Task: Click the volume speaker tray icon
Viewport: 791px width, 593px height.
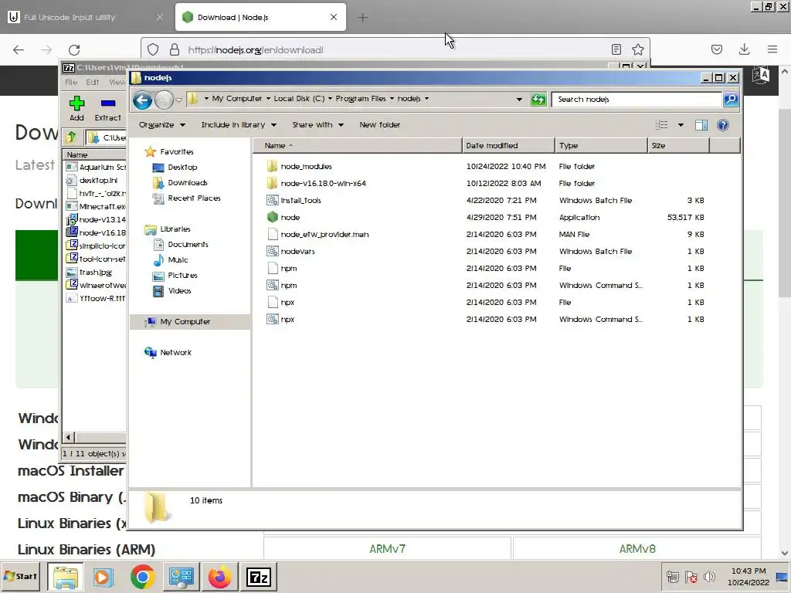Action: point(709,576)
